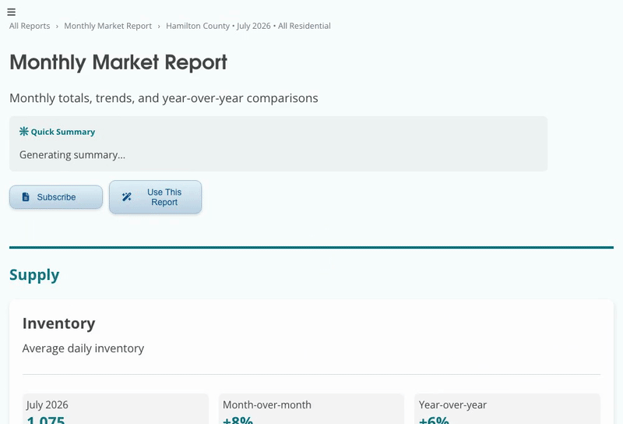The width and height of the screenshot is (623, 424).
Task: Click the Monthly Market Report page title
Action: (118, 62)
